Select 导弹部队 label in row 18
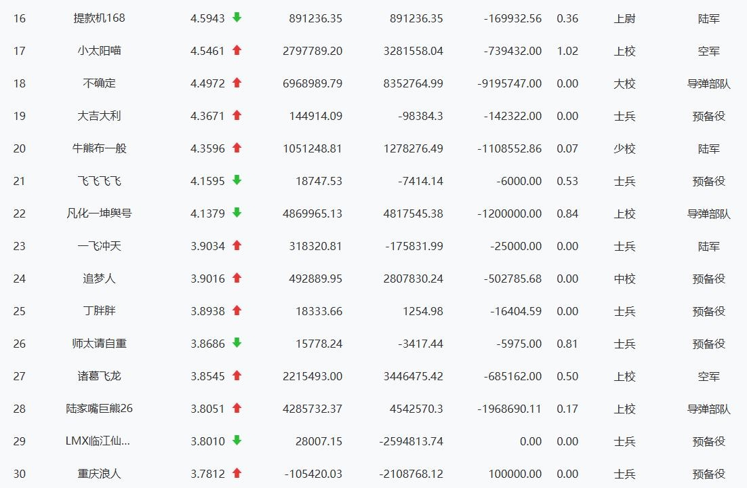 pyautogui.click(x=708, y=83)
